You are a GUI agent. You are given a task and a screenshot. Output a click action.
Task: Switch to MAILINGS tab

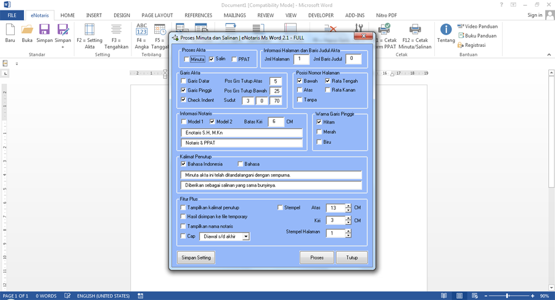tap(235, 15)
